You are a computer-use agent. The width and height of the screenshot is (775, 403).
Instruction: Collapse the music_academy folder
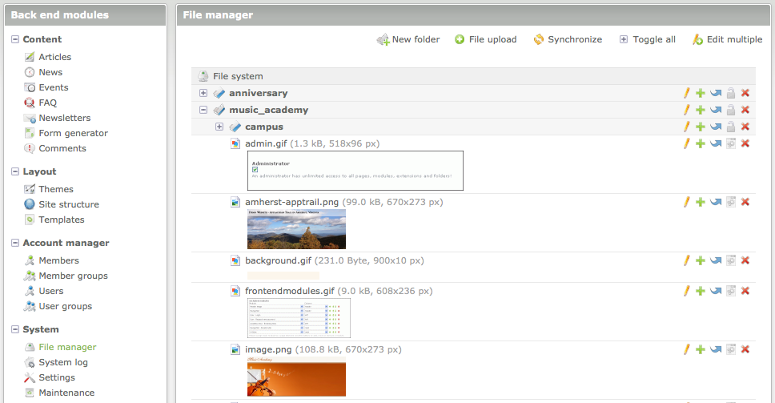(203, 110)
